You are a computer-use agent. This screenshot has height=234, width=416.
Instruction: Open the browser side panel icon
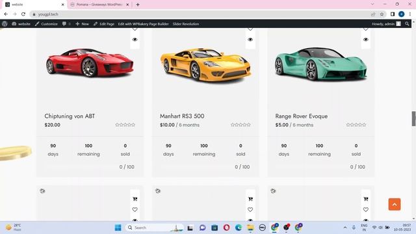coord(393,14)
